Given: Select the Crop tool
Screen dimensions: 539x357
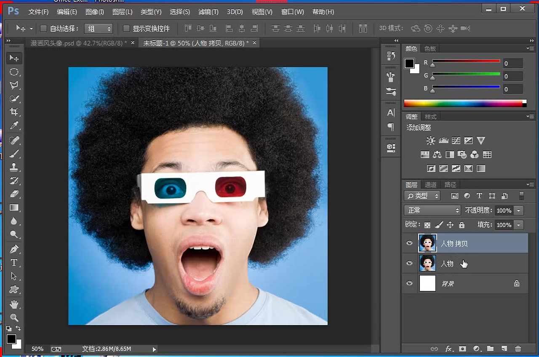Looking at the screenshot, I should coord(14,112).
